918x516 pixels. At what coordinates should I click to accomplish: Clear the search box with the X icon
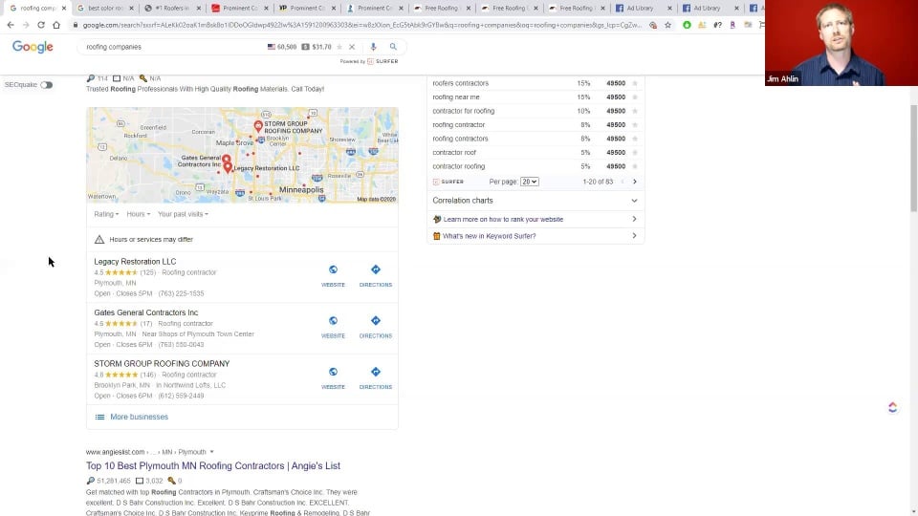coord(352,47)
